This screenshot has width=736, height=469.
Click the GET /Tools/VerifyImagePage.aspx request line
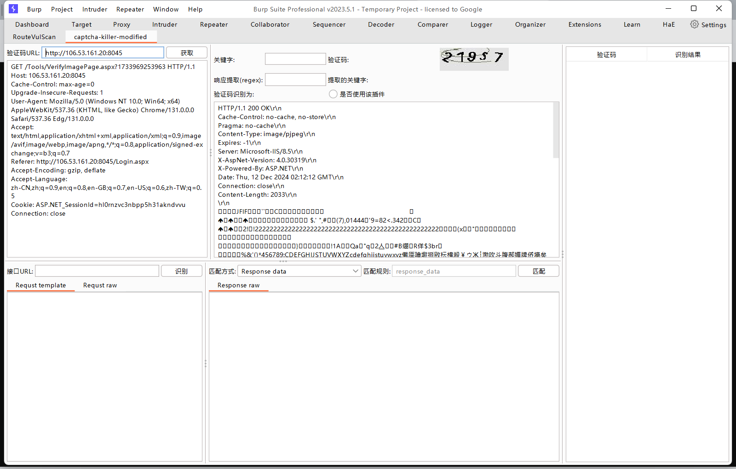coord(103,67)
